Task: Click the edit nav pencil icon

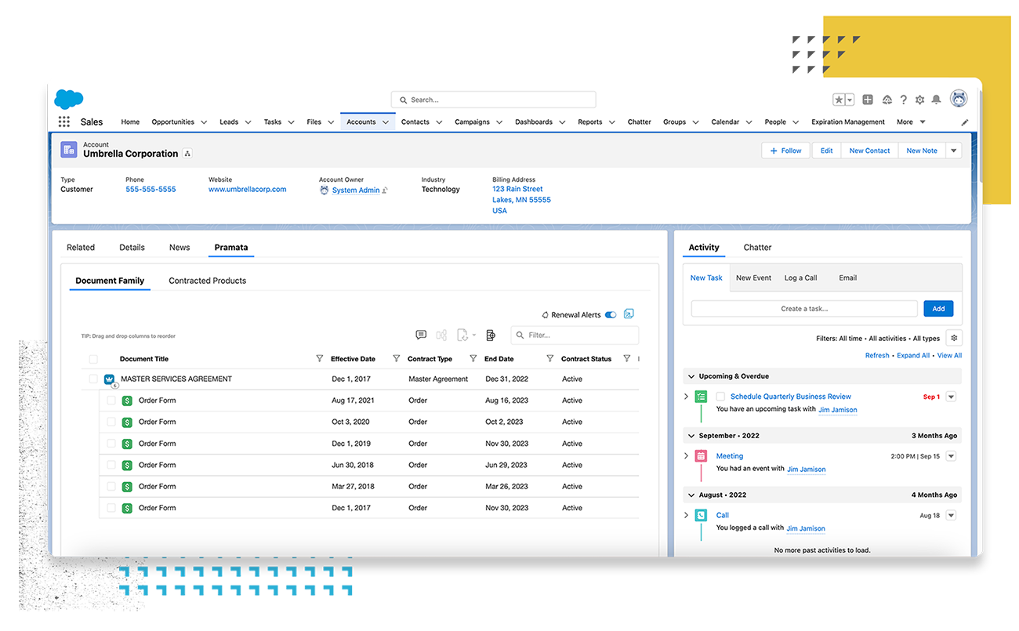Action: point(965,122)
